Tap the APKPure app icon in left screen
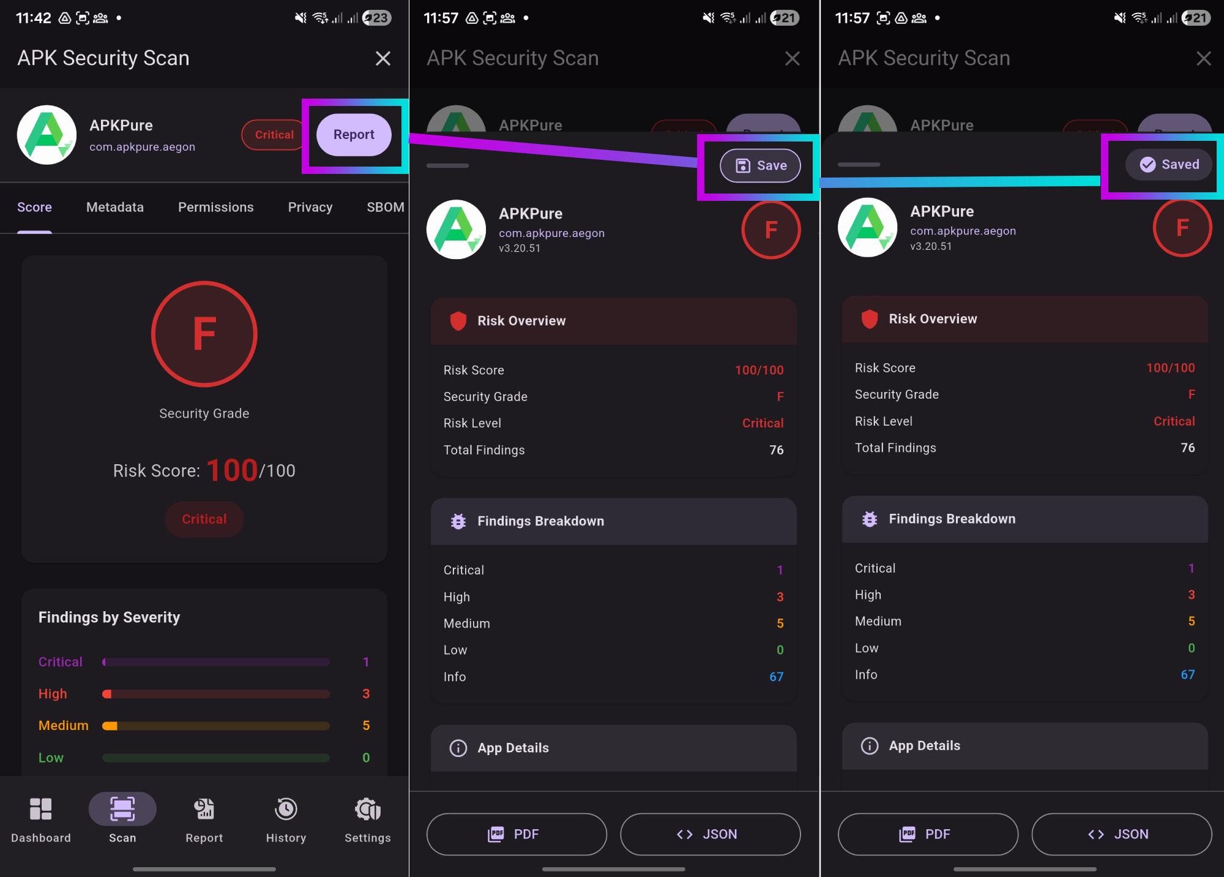 47,135
